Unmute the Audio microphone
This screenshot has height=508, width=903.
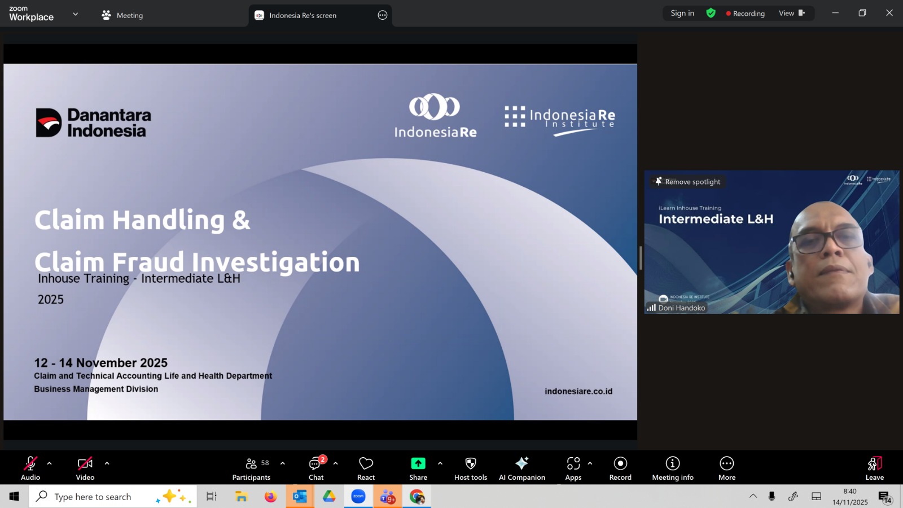(x=30, y=468)
